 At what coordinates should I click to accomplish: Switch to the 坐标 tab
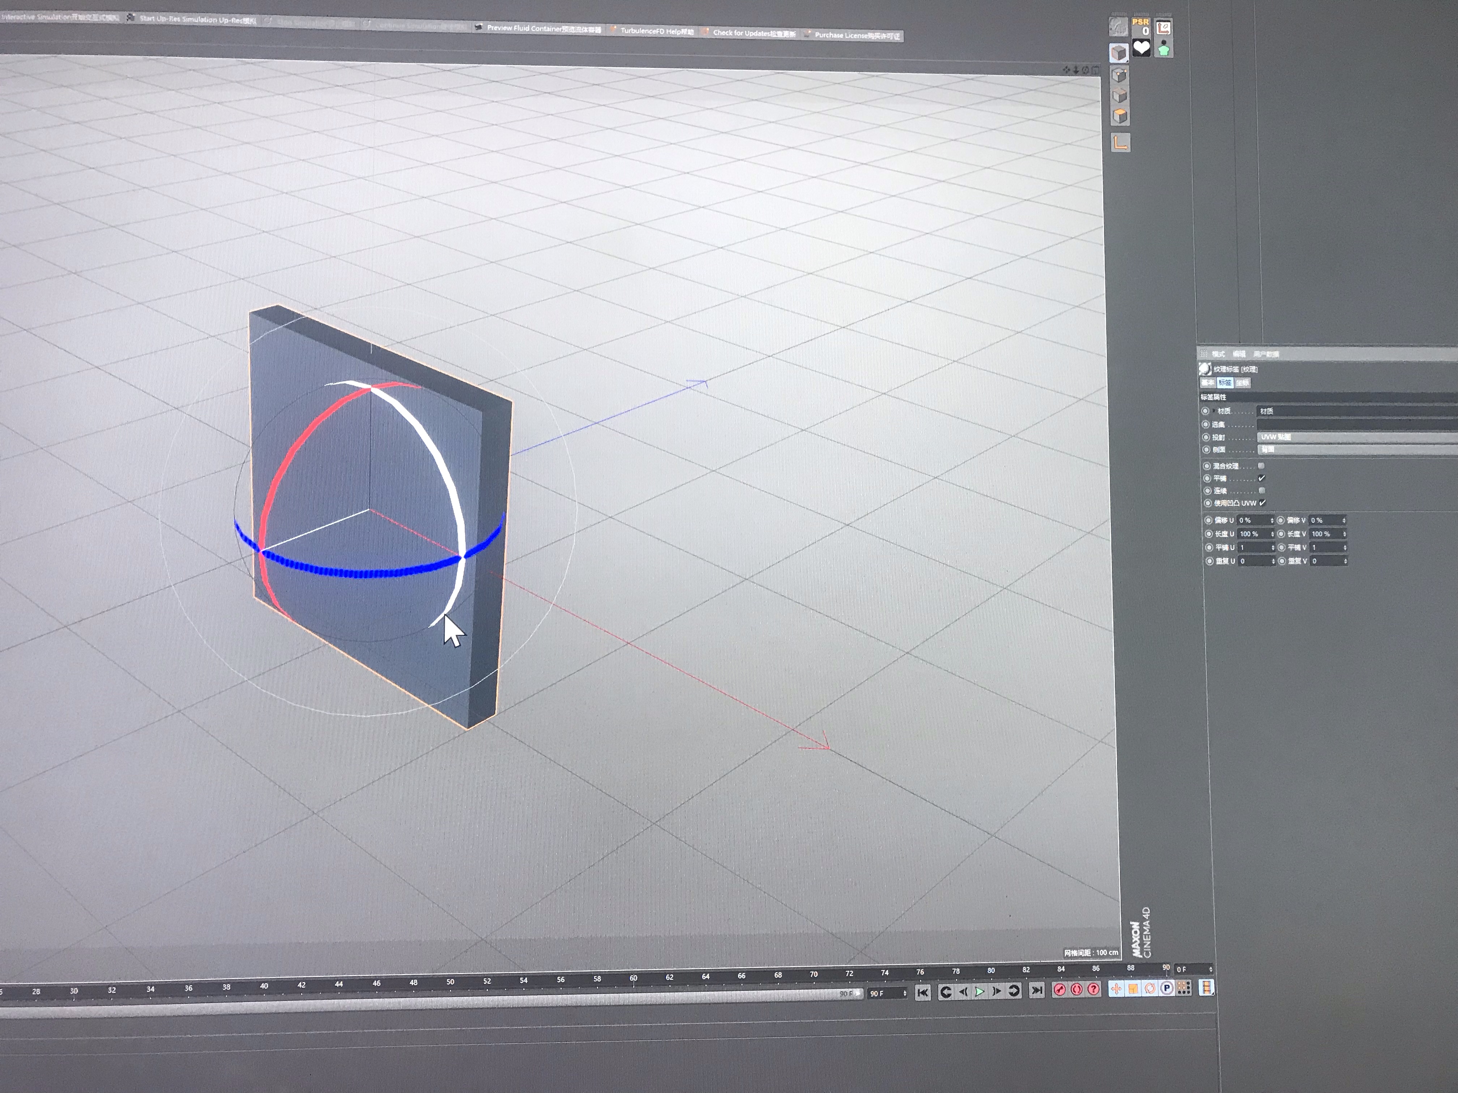click(1242, 383)
